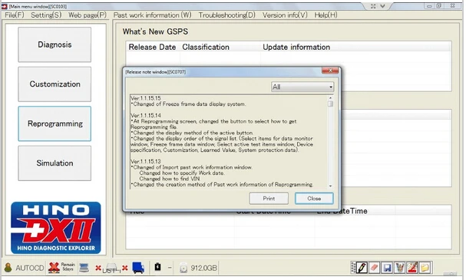466x280 pixels.
Task: Open the Troubleshooting(D) menu
Action: (226, 15)
